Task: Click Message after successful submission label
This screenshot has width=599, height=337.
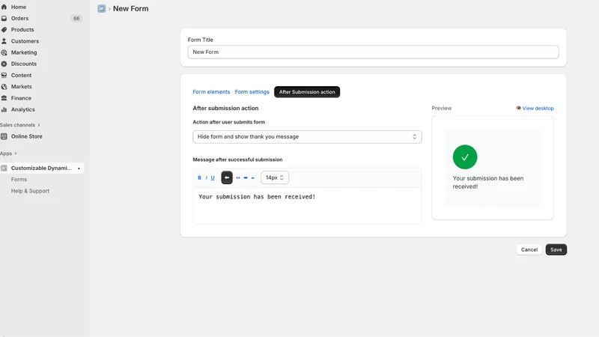Action: 237,160
